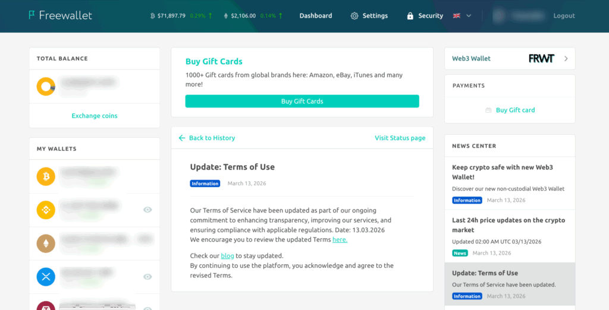Click the Settings gear icon
This screenshot has width=609, height=310.
tap(354, 16)
